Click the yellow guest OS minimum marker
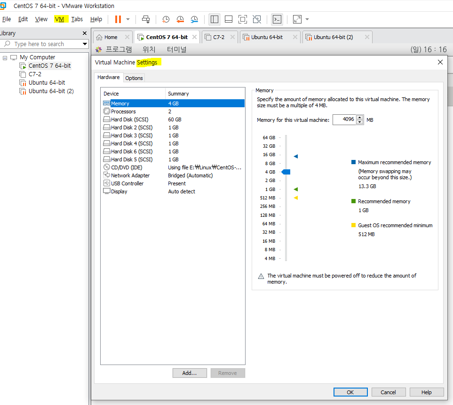This screenshot has width=453, height=405. (x=296, y=198)
